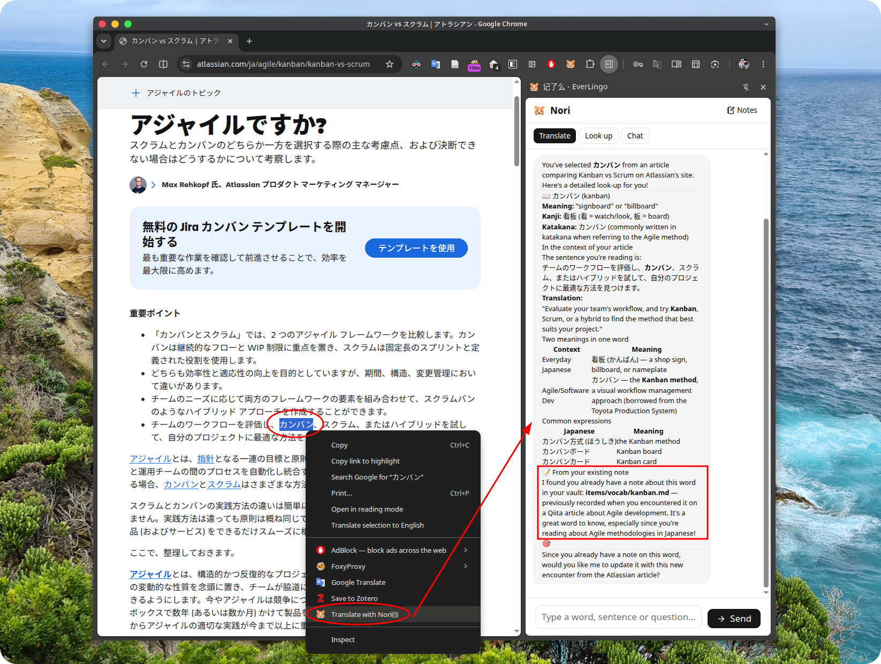Open a new browser tab

pos(249,41)
